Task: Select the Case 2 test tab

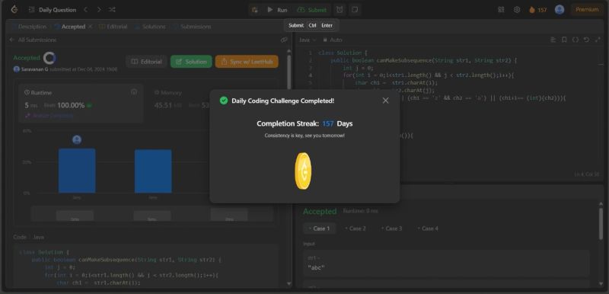Action: [356, 228]
